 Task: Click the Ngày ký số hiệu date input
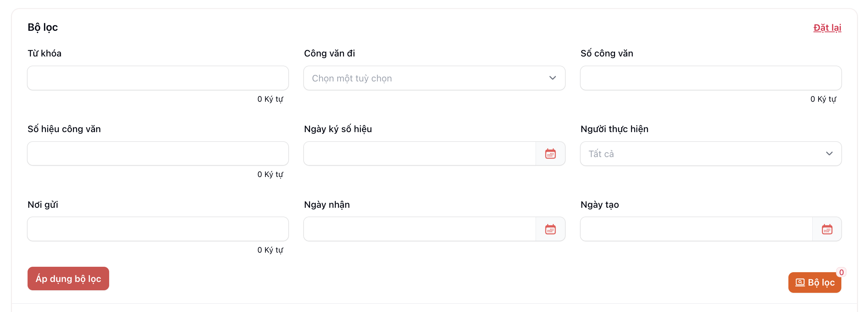point(420,154)
